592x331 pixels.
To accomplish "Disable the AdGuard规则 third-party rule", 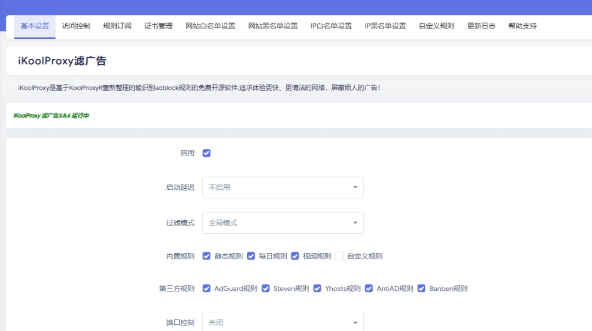I will coord(206,288).
